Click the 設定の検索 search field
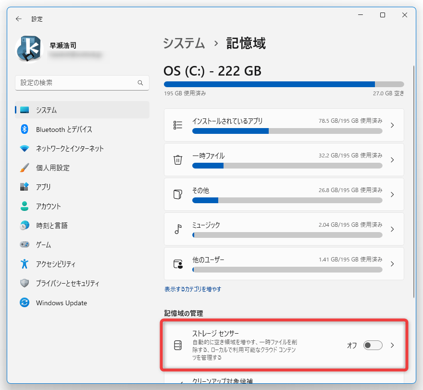Screen dimensions: 423x390 [x=82, y=83]
